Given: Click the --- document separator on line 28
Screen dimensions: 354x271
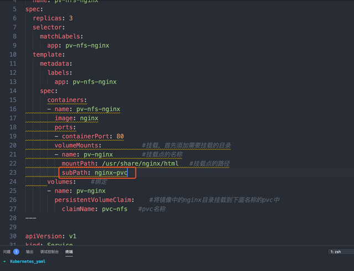Looking at the screenshot, I should point(31,218).
